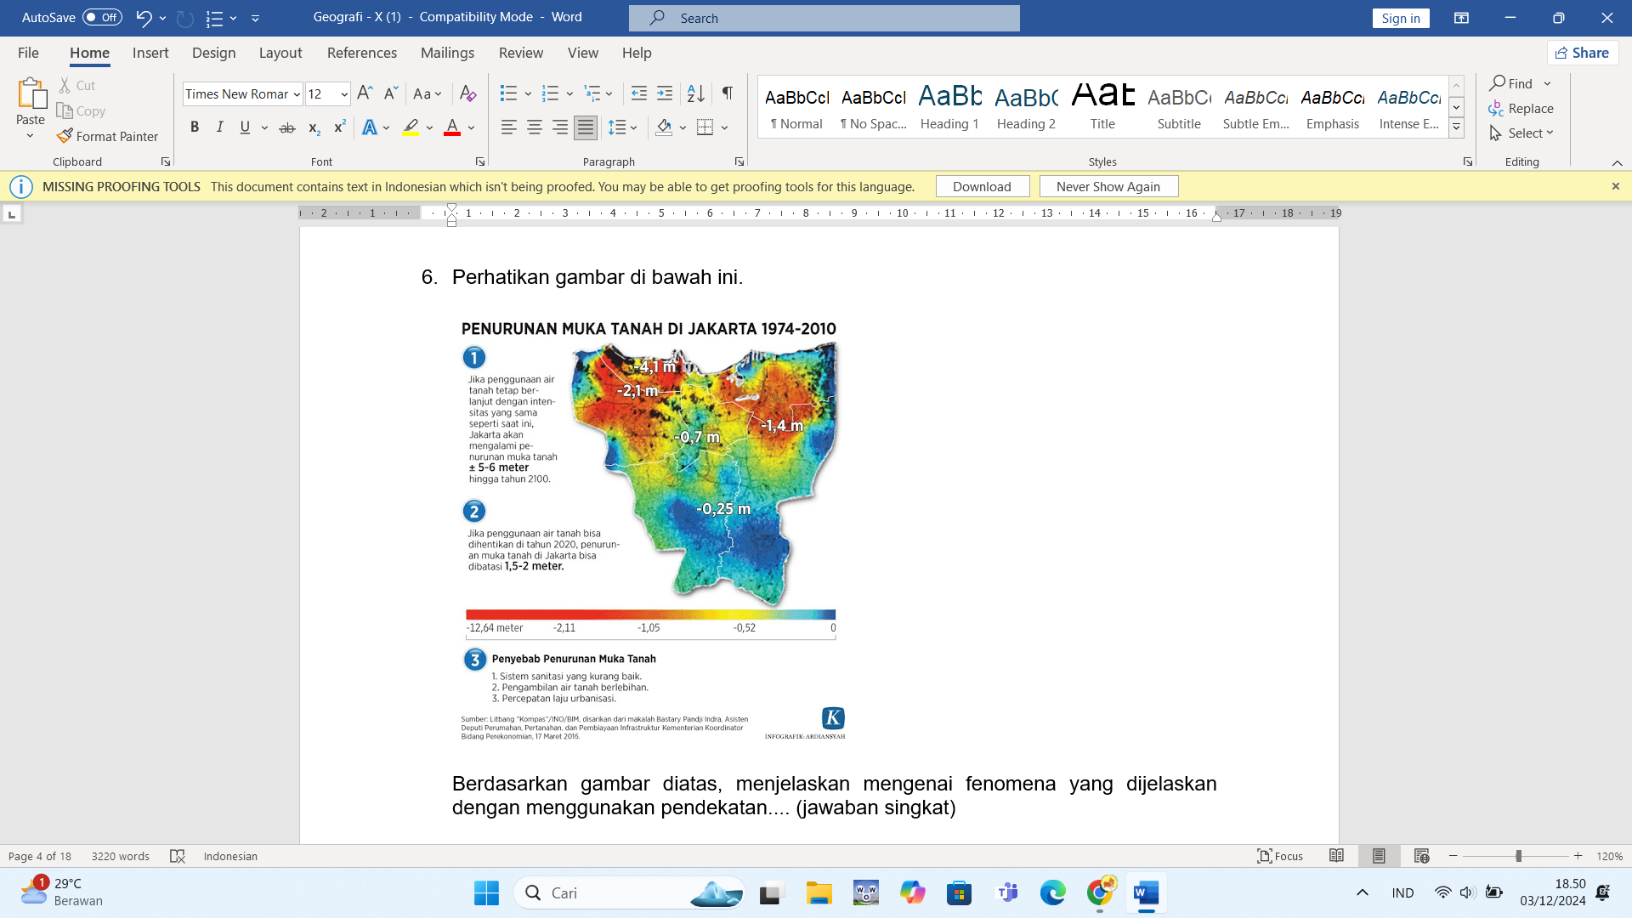Screen dimensions: 1632x918
Task: Toggle Italic formatting
Action: click(219, 127)
